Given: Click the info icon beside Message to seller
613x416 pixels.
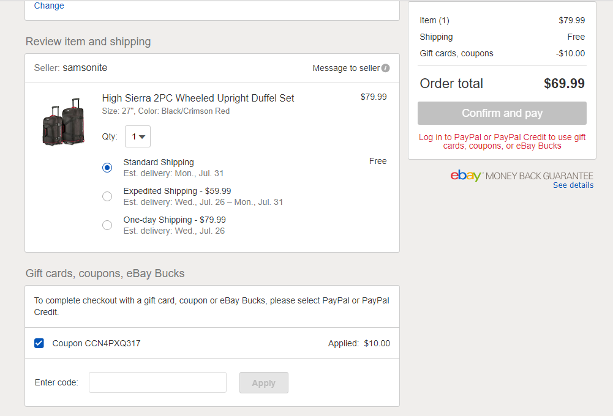Looking at the screenshot, I should [x=385, y=68].
